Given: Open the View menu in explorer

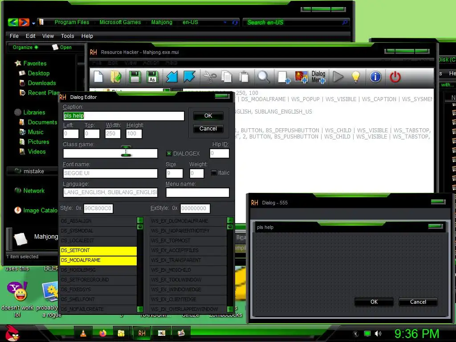Looking at the screenshot, I should 48,36.
